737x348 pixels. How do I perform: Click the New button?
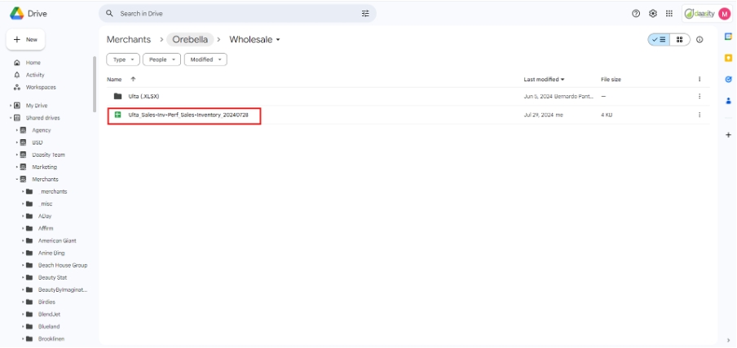pos(26,39)
